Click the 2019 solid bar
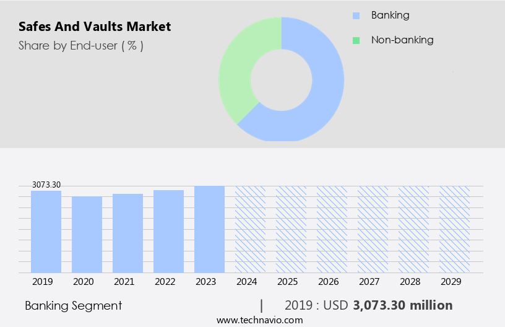The width and height of the screenshot is (505, 327). (x=46, y=232)
